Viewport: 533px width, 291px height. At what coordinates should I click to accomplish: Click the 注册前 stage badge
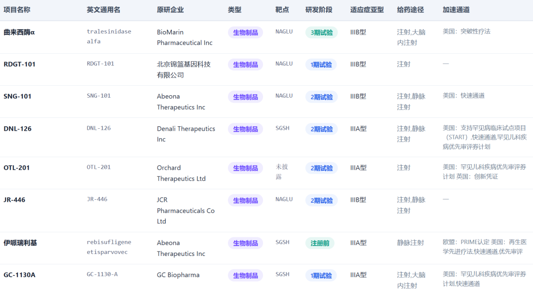pos(320,243)
